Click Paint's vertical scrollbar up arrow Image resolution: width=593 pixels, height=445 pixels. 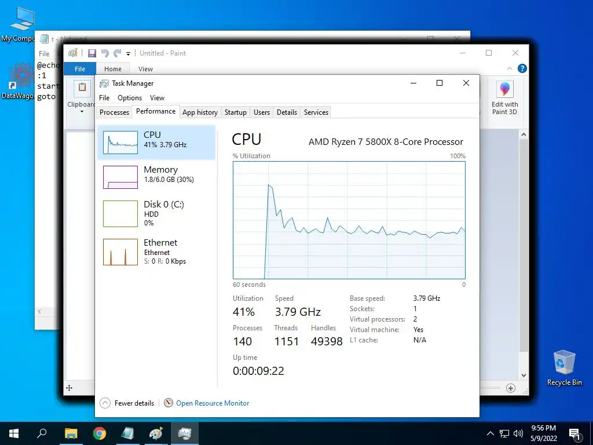tap(524, 134)
